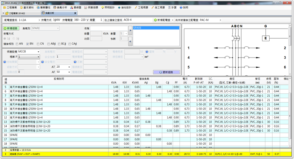Click breaker symbol on circuit 1 in diagram

point(228,48)
